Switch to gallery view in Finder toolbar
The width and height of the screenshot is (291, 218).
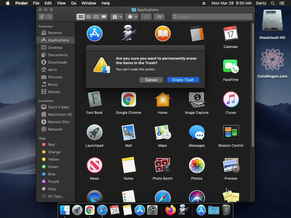click(x=104, y=17)
